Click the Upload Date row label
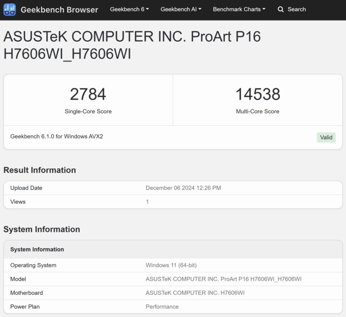Viewport: 346px width, 317px height. tap(26, 188)
